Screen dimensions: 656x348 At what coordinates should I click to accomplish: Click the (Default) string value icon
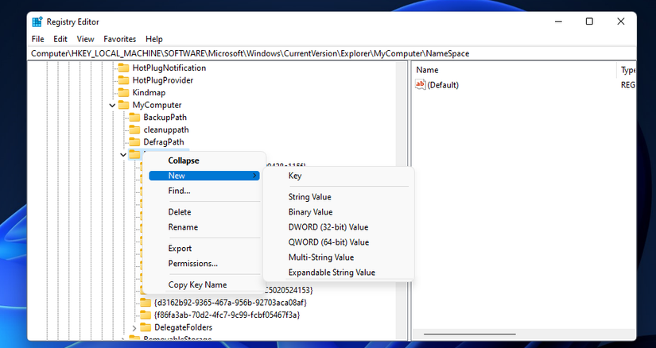420,84
